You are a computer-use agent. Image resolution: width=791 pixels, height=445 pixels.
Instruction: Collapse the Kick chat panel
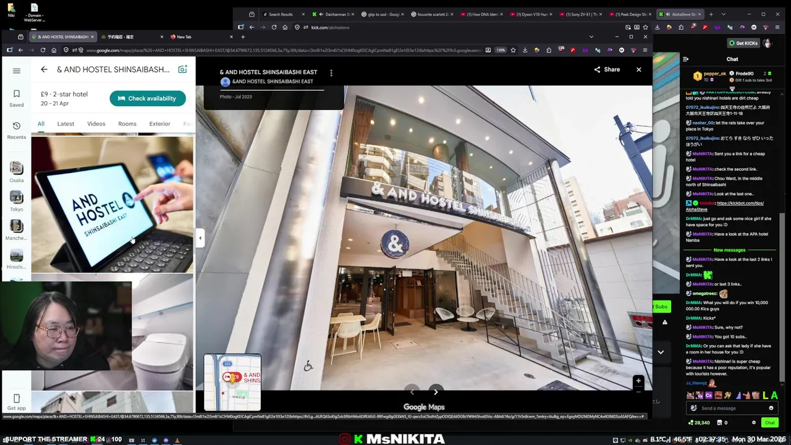685,59
